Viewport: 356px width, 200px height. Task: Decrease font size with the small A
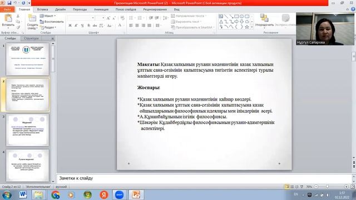coord(113,18)
